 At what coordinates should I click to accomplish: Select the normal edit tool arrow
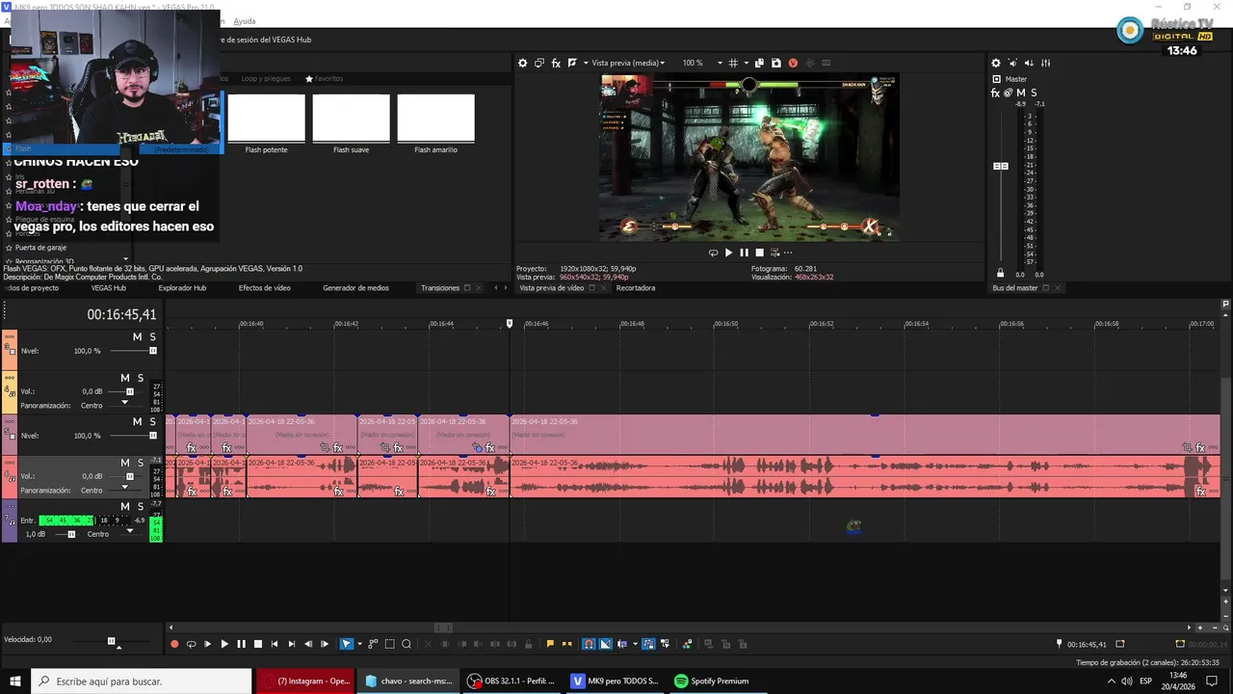[x=346, y=644]
